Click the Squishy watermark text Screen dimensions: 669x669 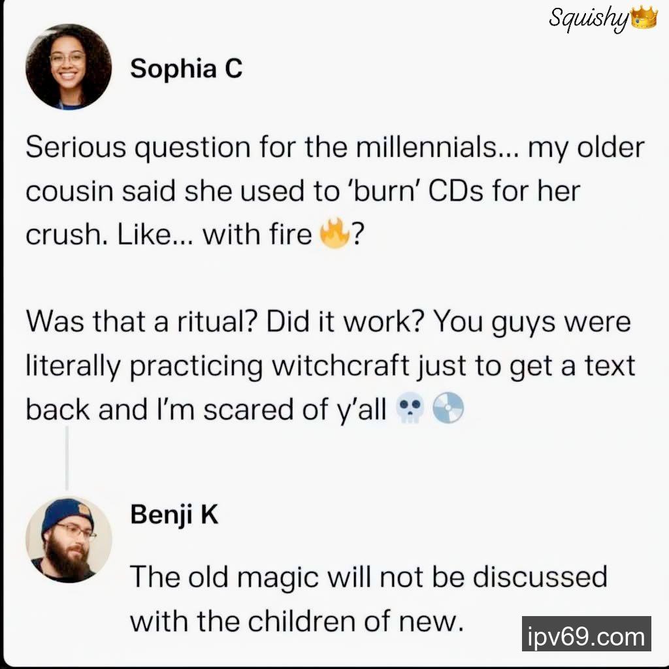(588, 18)
